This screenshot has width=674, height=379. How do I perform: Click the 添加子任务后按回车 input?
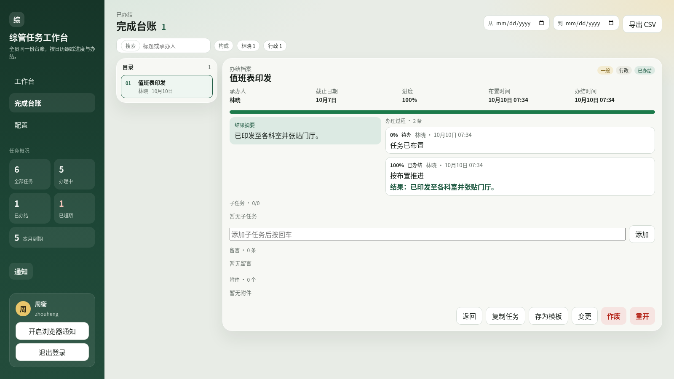click(428, 235)
